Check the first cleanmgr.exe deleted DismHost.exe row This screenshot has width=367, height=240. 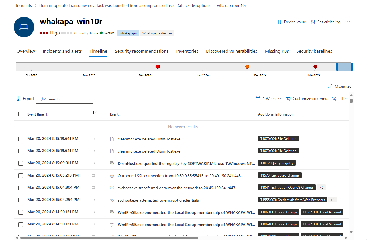pos(21,139)
